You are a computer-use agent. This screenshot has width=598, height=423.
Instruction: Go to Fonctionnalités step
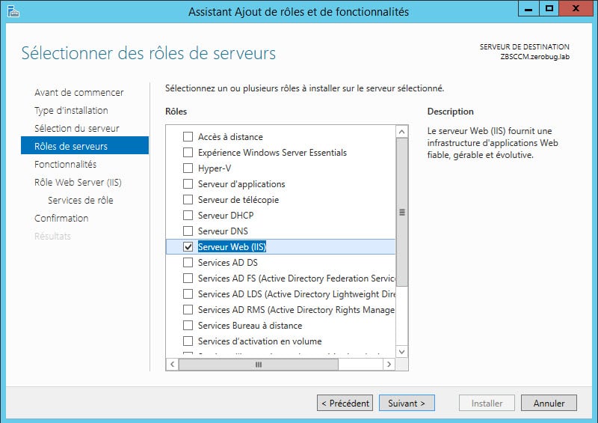pyautogui.click(x=65, y=164)
